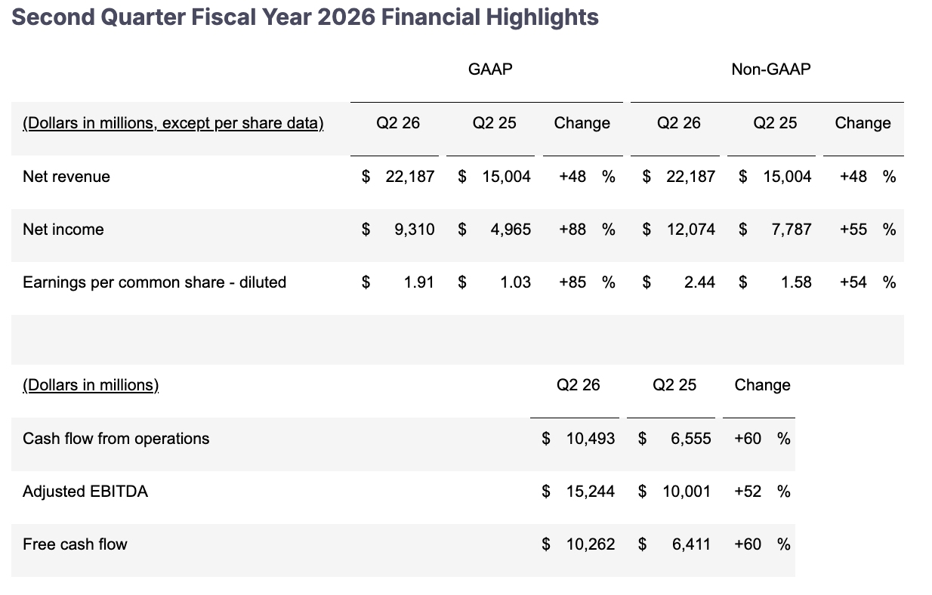The height and width of the screenshot is (595, 932).
Task: Click 'Earnings per common share - diluted' label
Action: (x=155, y=282)
